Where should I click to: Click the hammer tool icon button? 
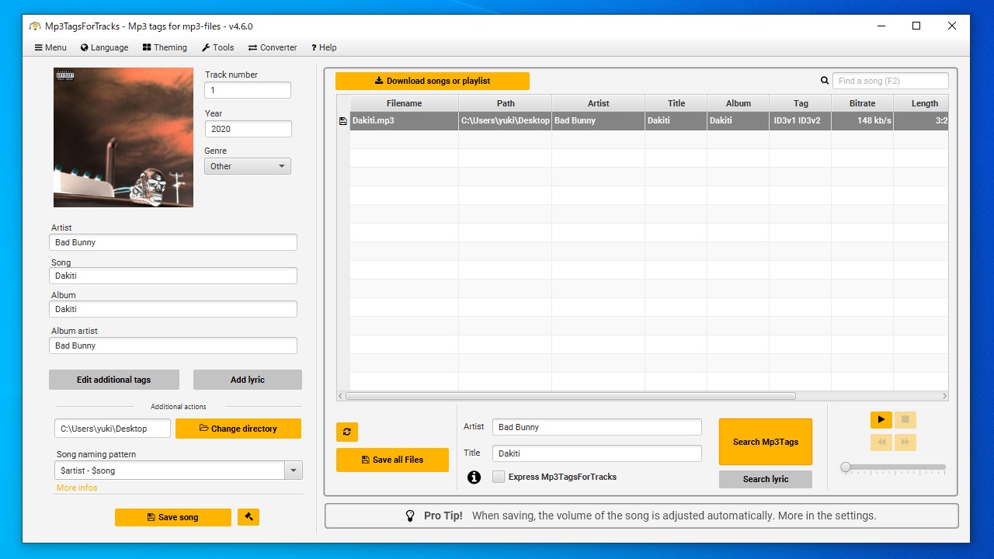click(248, 516)
